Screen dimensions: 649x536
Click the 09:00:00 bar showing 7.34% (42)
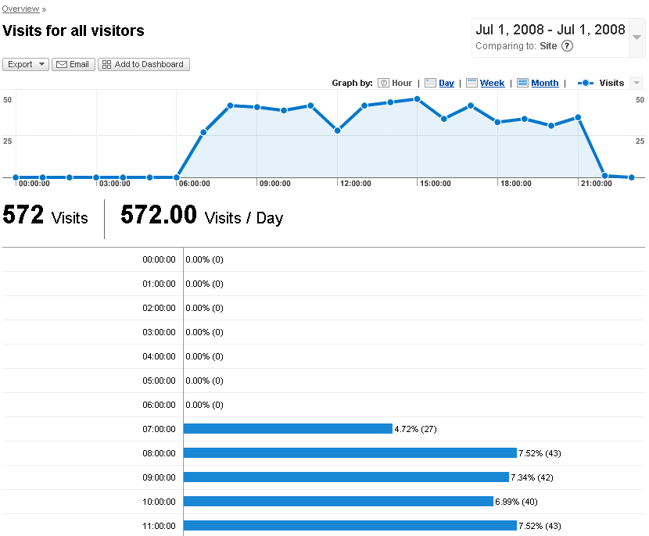click(x=346, y=477)
